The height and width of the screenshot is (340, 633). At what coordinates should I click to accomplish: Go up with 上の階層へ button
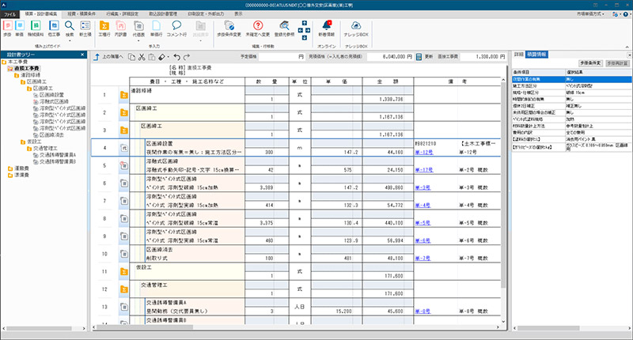pos(108,58)
